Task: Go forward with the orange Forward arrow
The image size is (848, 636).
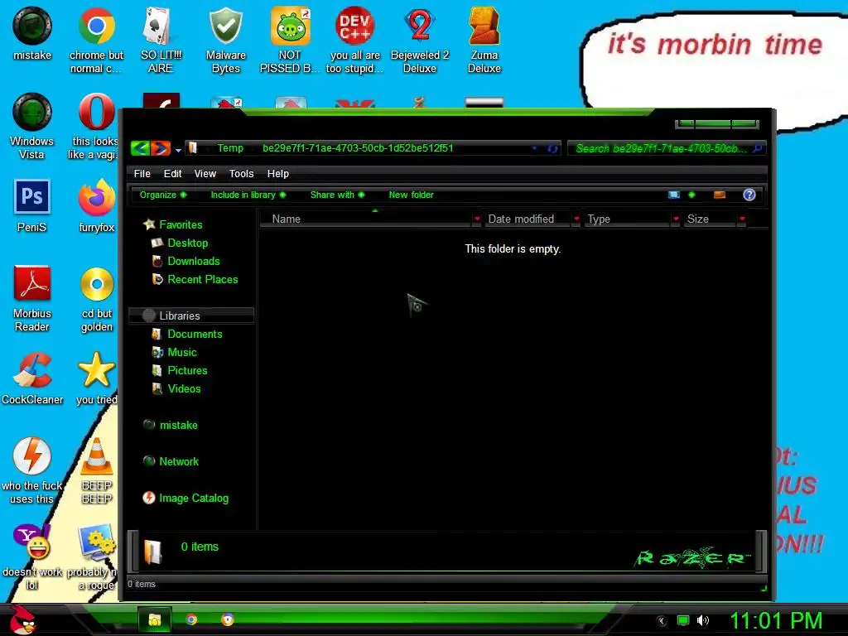Action: (161, 147)
